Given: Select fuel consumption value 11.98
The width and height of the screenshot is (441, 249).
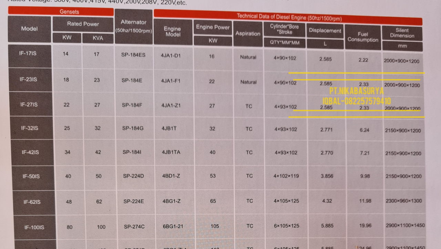Looking at the screenshot, I should point(365,201).
